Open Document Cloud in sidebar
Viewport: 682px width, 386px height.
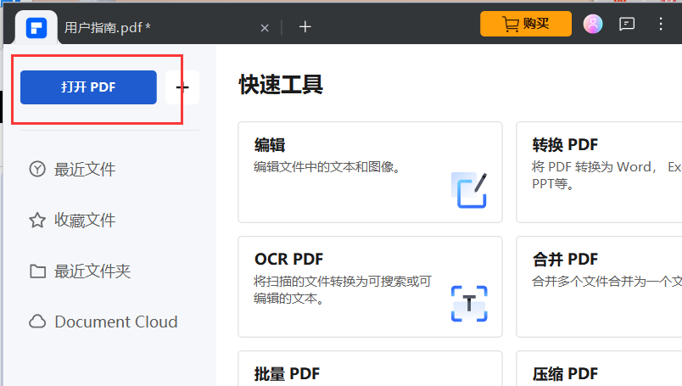[x=115, y=322]
